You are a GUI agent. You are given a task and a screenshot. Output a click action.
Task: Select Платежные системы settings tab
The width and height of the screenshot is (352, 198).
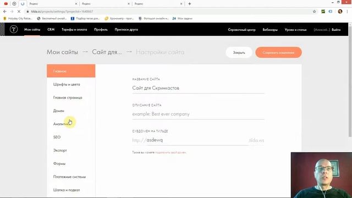[x=71, y=177]
